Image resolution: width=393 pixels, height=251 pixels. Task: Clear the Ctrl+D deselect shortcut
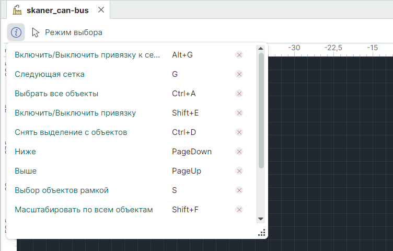239,132
